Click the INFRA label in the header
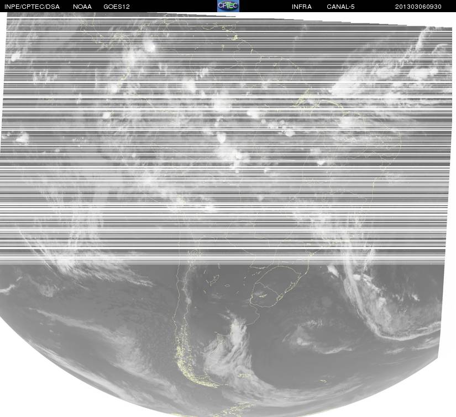This screenshot has width=456, height=417. (302, 7)
